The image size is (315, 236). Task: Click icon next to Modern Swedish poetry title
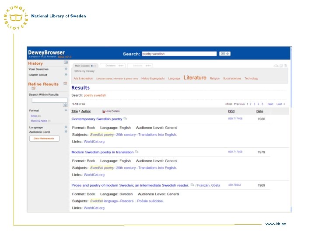tap(136, 152)
